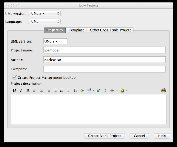Click inside the project description text area
The image size is (177, 147).
(x=88, y=109)
